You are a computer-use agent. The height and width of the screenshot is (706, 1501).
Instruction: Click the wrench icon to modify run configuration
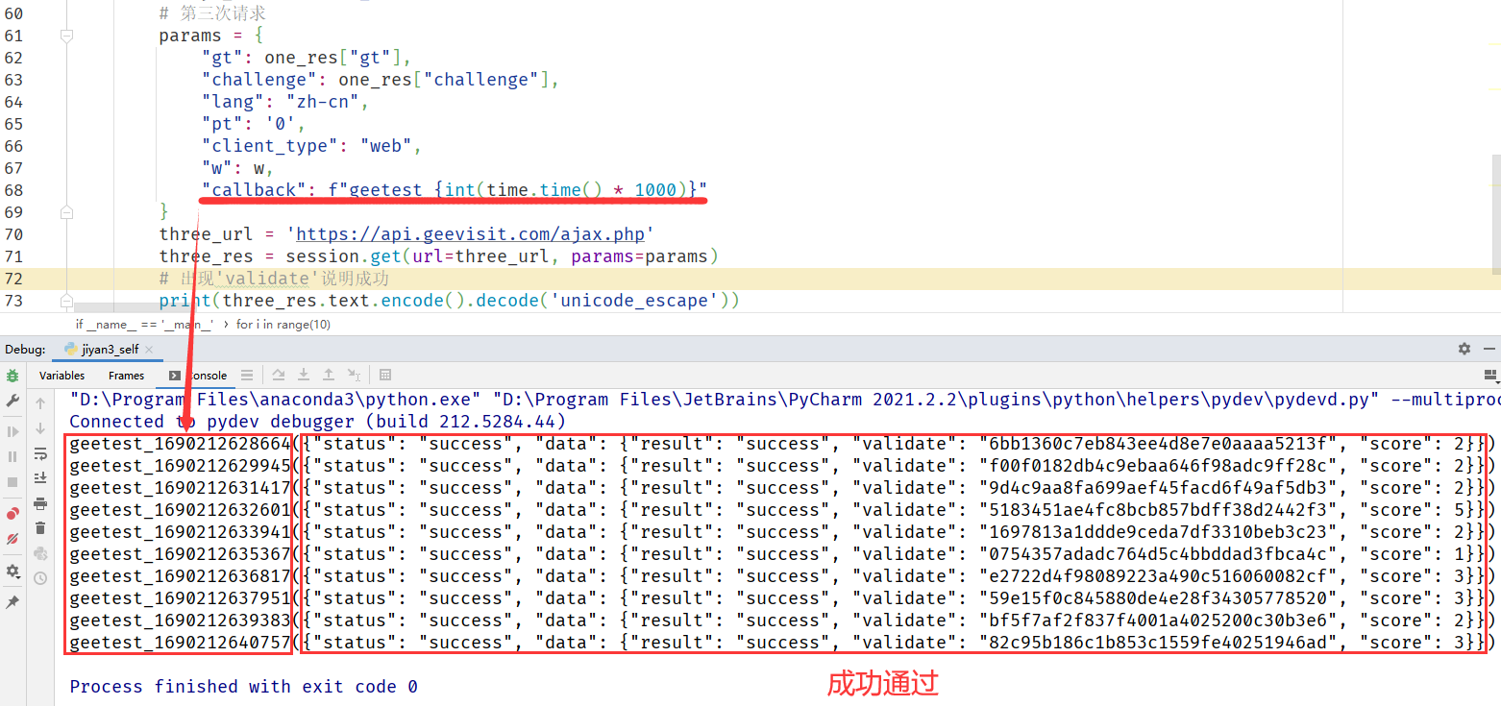pyautogui.click(x=12, y=401)
